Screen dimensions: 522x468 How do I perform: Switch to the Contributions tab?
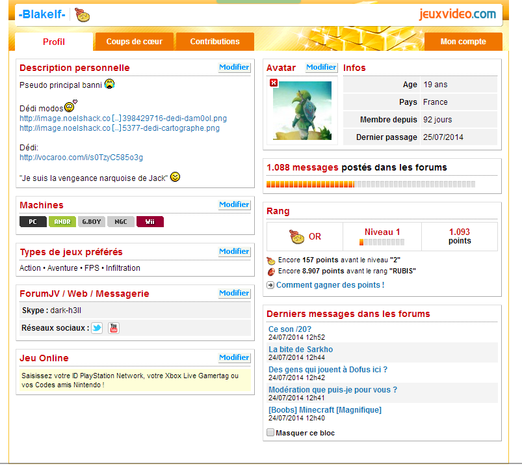click(x=215, y=42)
